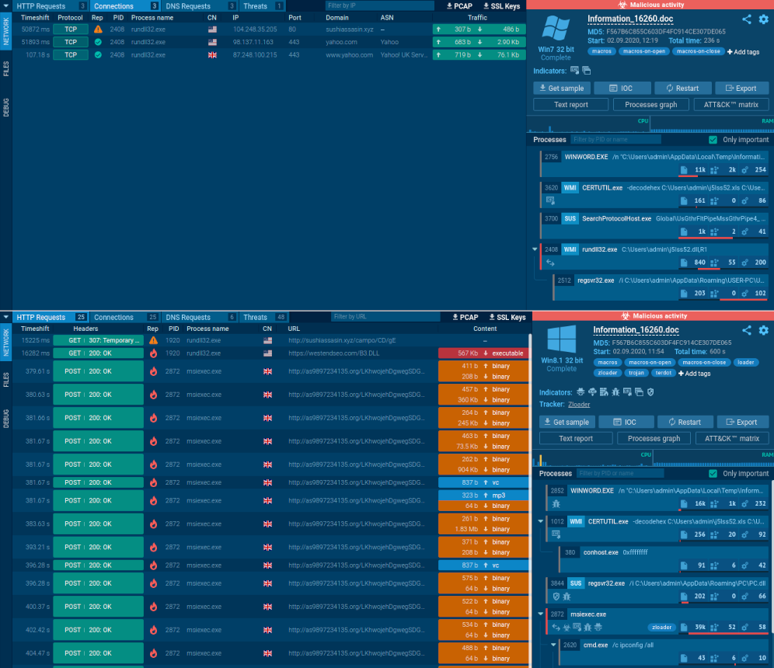
Task: Click the SUS badge on SearchProtocolHost.exe
Action: pyautogui.click(x=570, y=218)
